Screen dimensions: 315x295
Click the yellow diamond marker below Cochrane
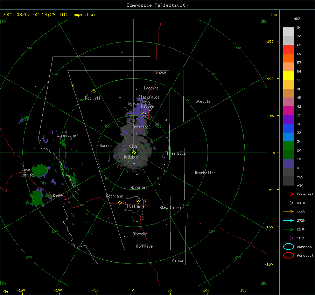[120, 202]
